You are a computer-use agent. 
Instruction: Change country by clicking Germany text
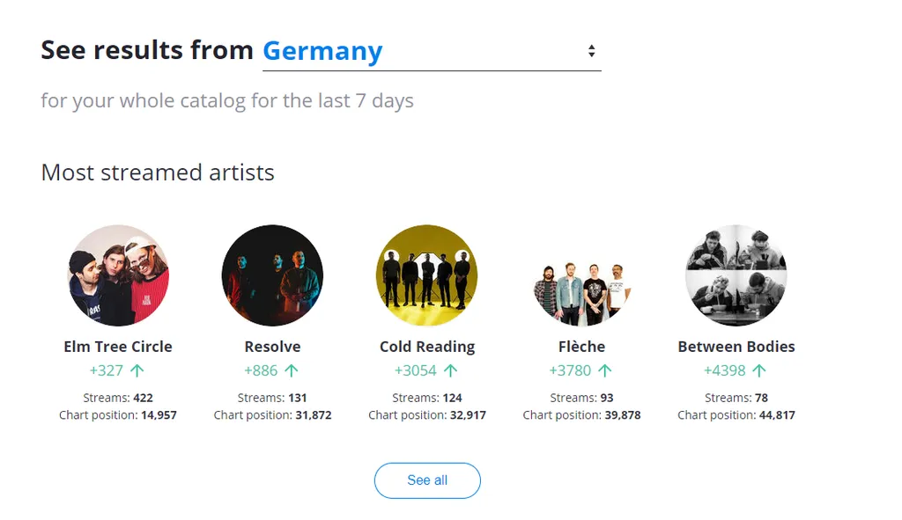(x=322, y=51)
